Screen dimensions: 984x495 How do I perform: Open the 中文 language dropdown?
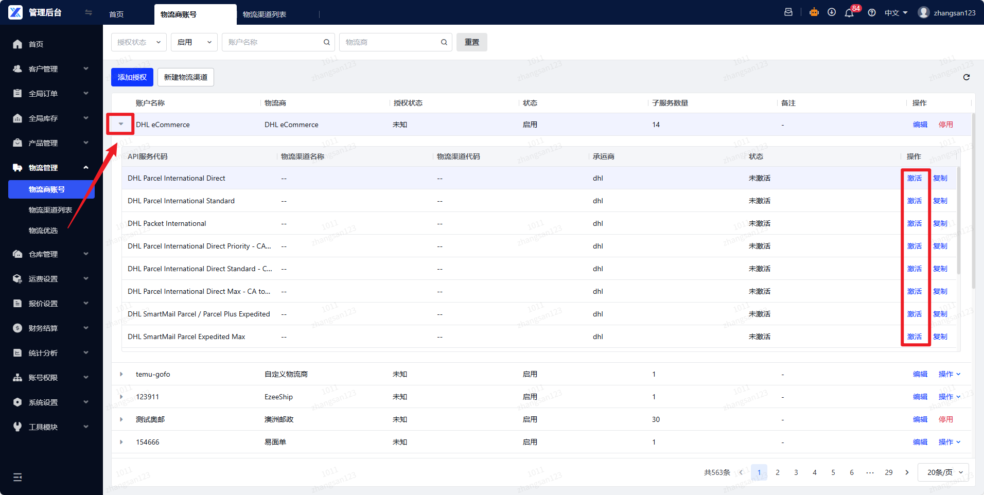click(x=895, y=13)
